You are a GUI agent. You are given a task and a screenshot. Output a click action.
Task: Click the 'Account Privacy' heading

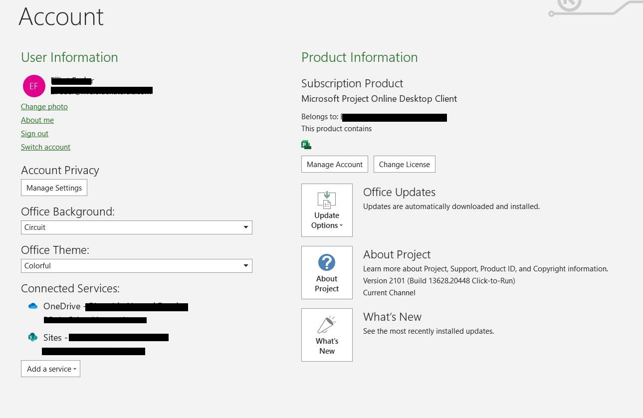coord(60,170)
